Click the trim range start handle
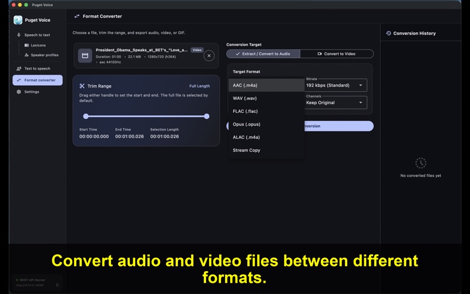 coord(86,116)
